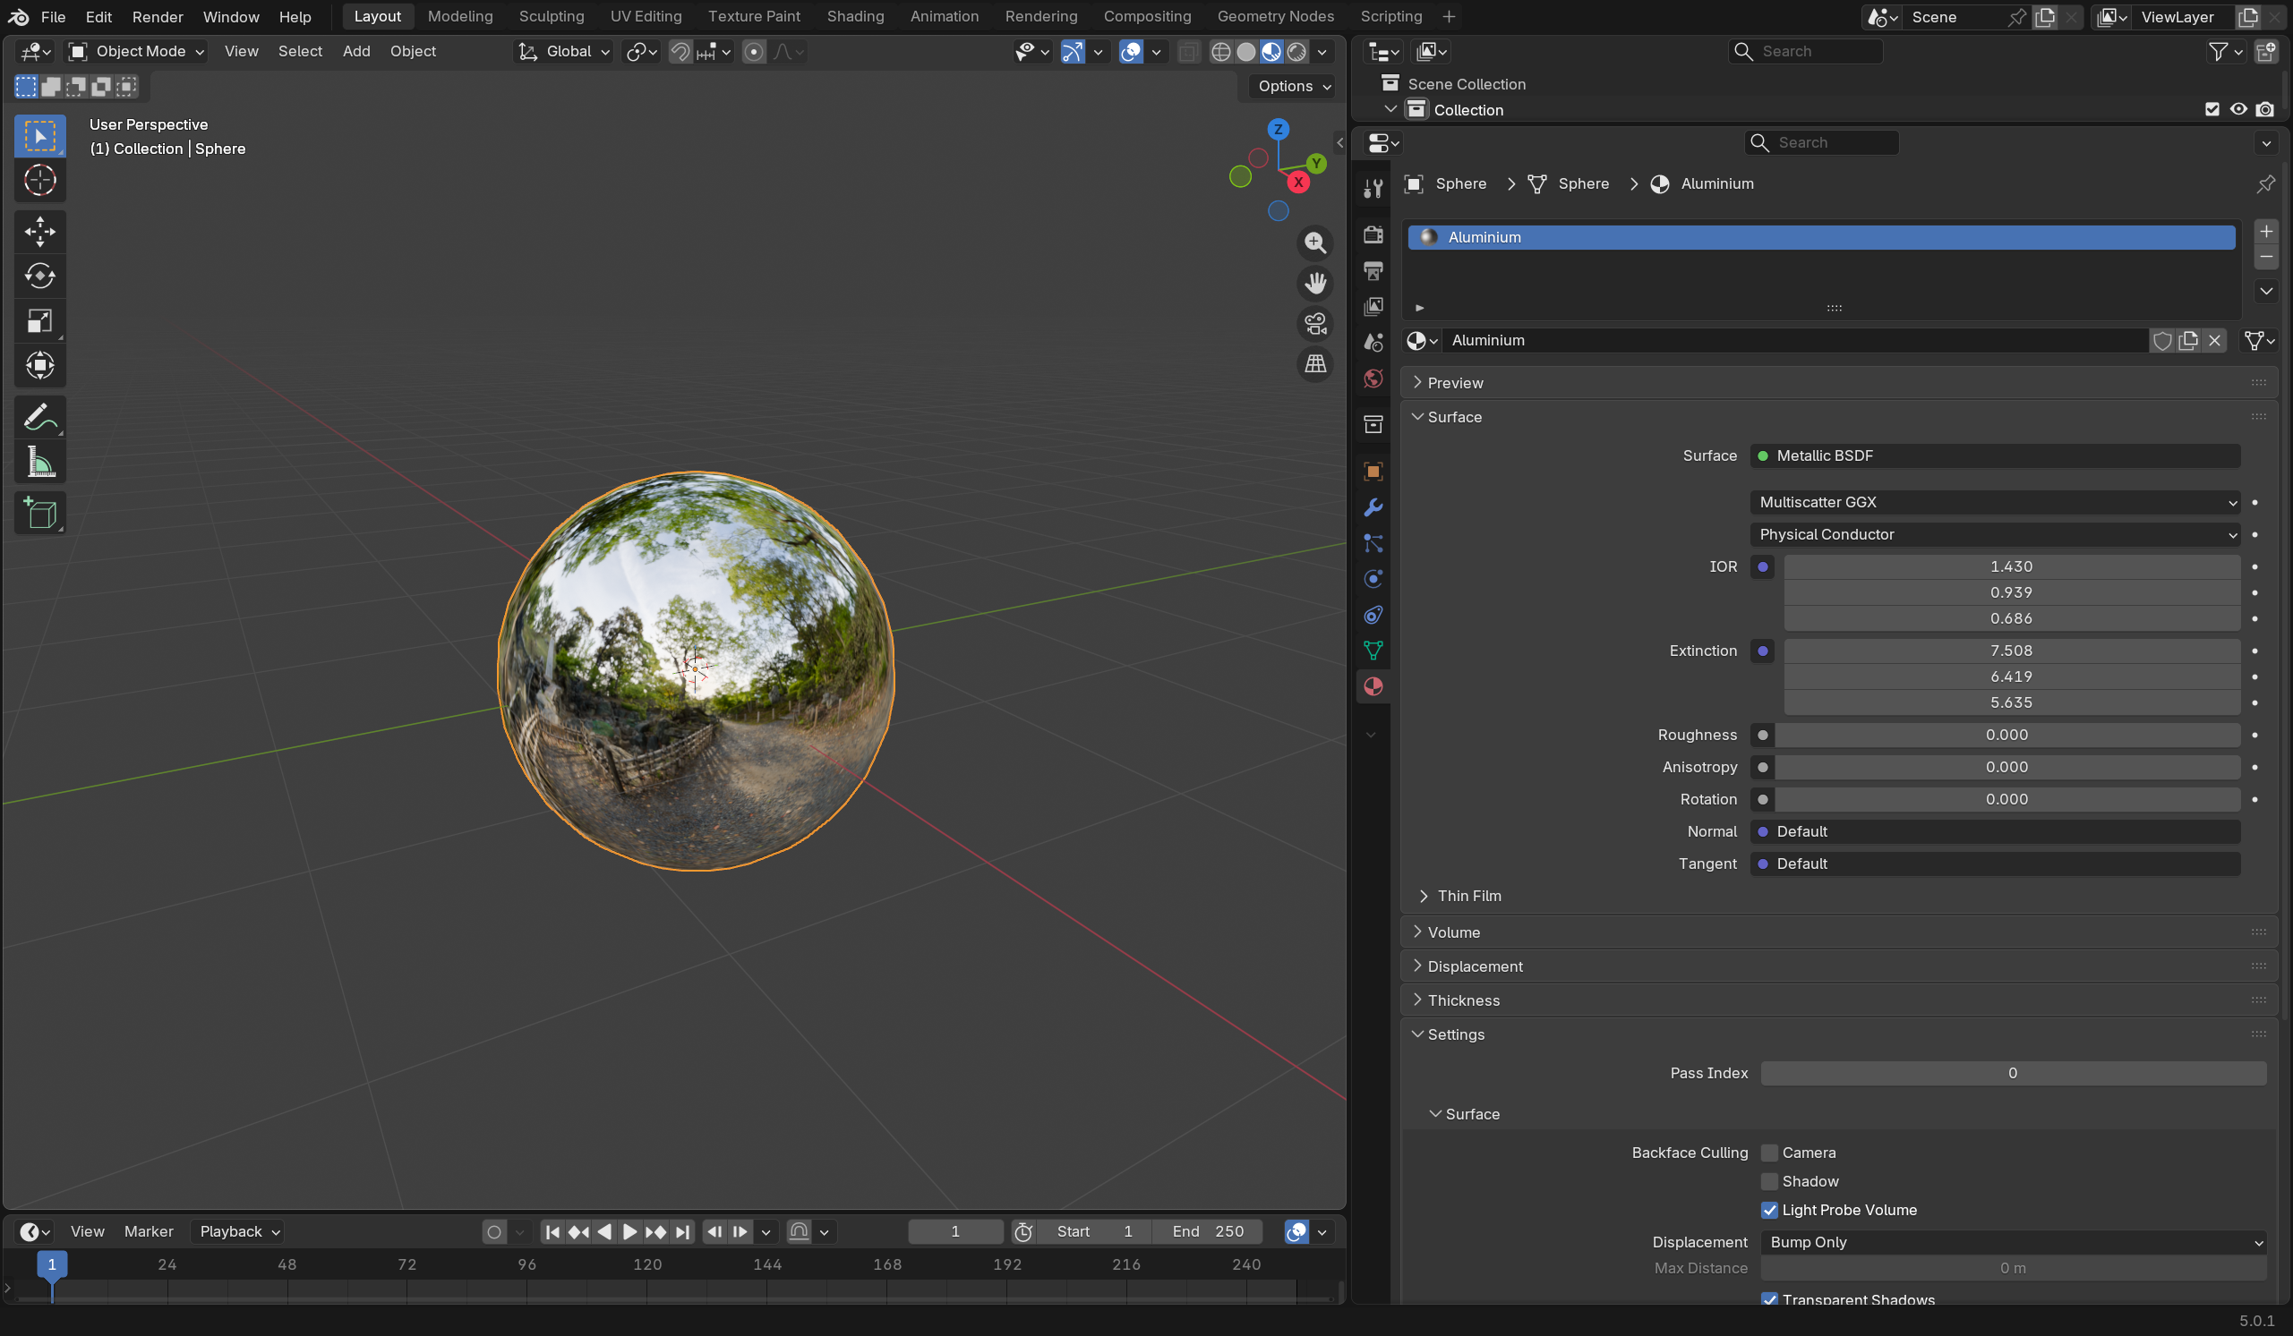2293x1336 pixels.
Task: Select the Move tool in the toolbar
Action: (39, 231)
